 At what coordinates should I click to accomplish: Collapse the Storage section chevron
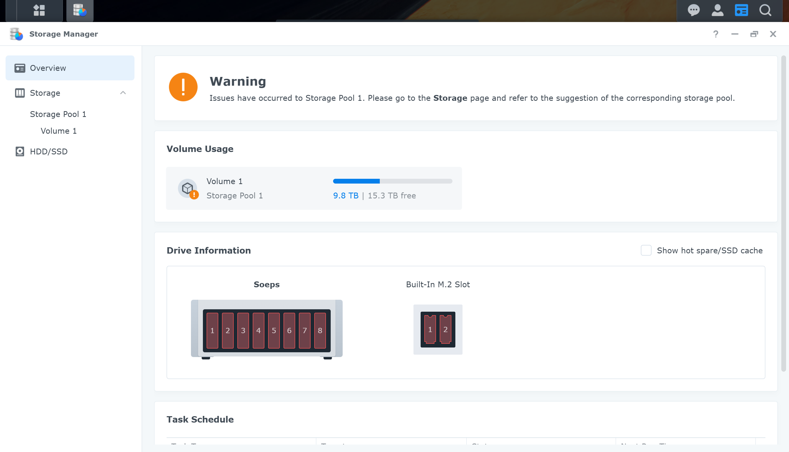(x=123, y=93)
